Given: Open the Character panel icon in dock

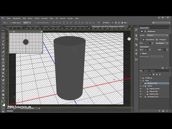Looking at the screenshot, I should (136, 50).
